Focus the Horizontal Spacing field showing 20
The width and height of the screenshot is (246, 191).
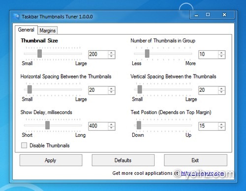tap(98, 90)
